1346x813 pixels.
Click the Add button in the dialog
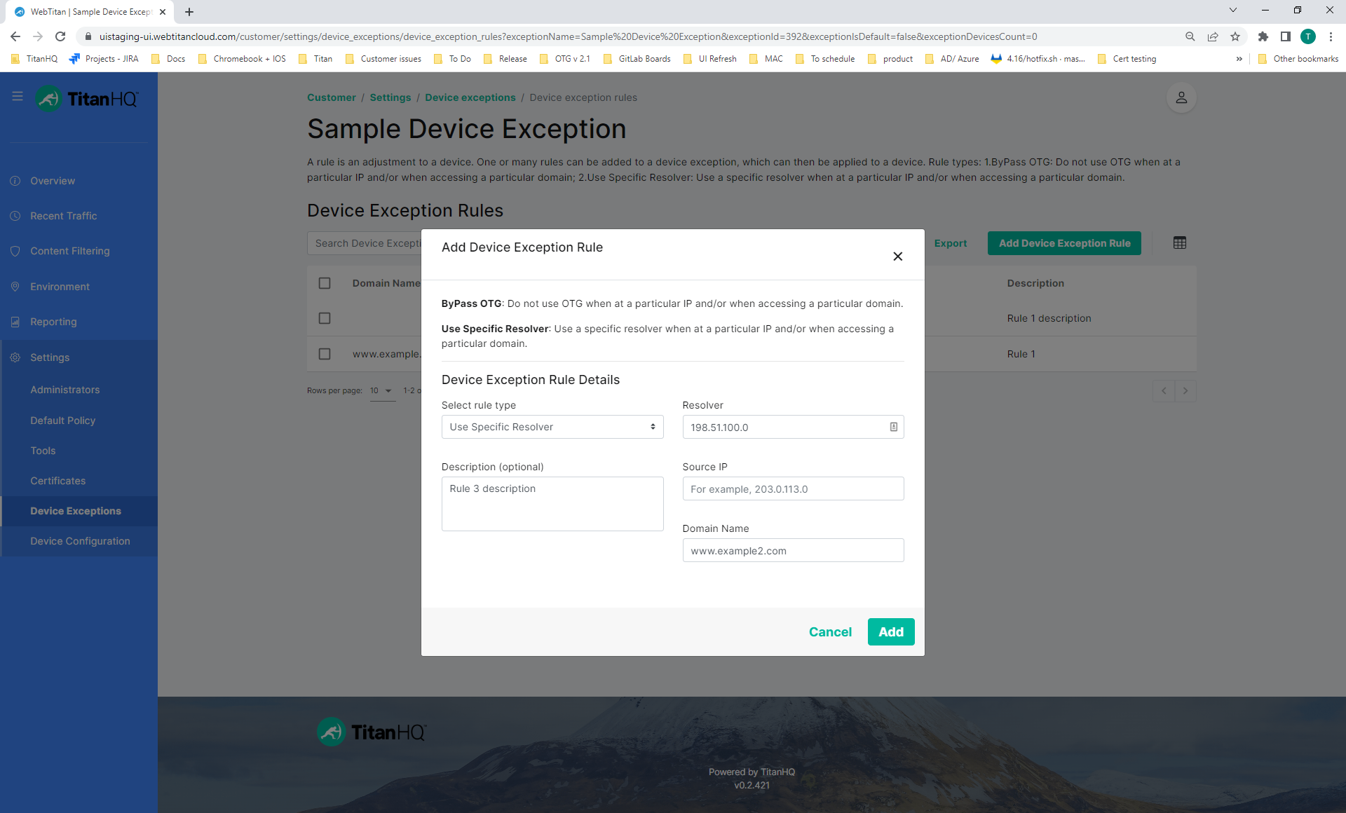890,631
